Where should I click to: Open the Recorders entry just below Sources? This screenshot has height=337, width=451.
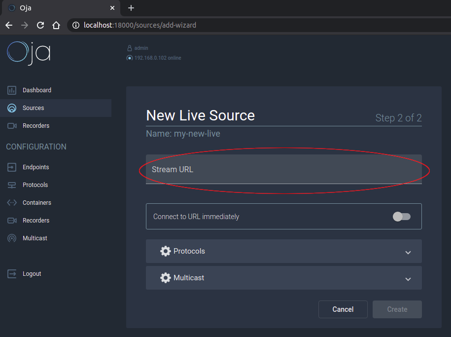point(36,126)
